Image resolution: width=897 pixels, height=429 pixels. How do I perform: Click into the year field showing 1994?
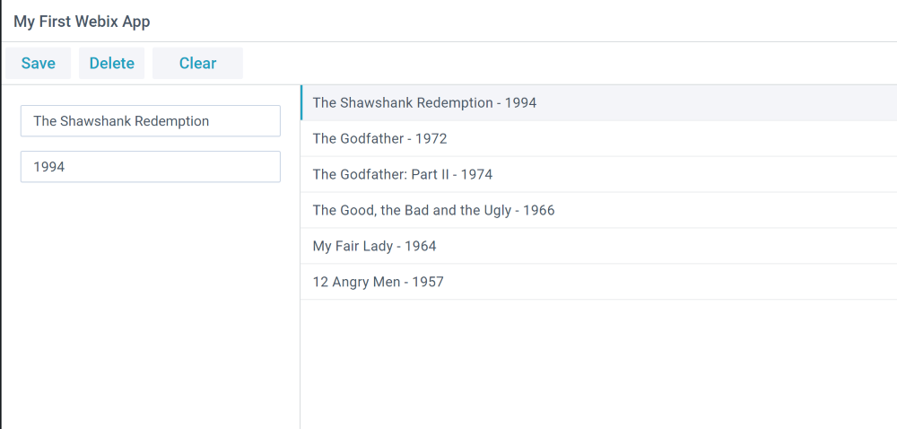(150, 166)
